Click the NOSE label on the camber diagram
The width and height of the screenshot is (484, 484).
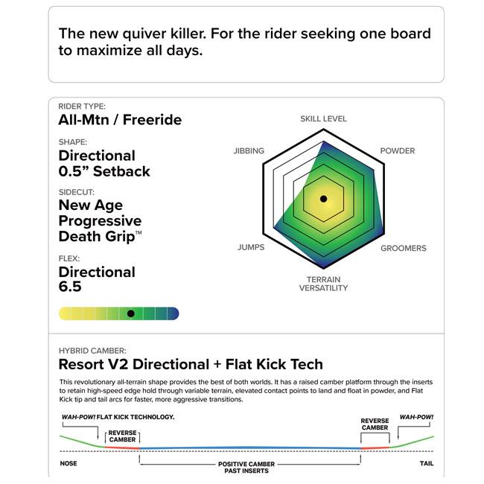(69, 463)
